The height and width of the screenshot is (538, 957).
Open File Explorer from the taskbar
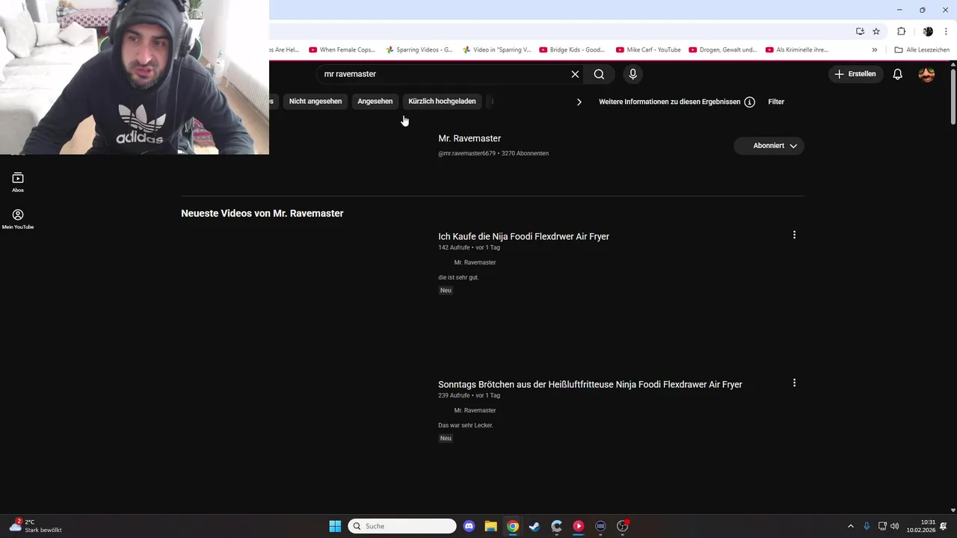(490, 526)
